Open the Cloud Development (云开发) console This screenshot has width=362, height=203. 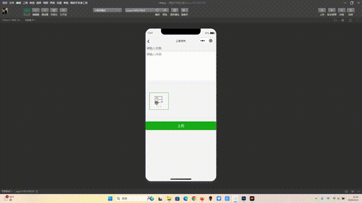coord(63,10)
